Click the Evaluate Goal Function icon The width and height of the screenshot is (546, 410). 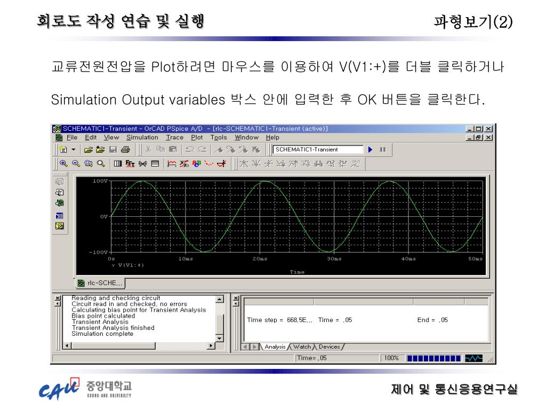tap(184, 163)
